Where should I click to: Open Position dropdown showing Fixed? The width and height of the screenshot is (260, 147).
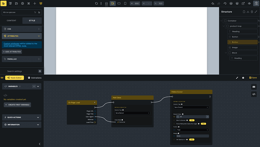(192, 130)
